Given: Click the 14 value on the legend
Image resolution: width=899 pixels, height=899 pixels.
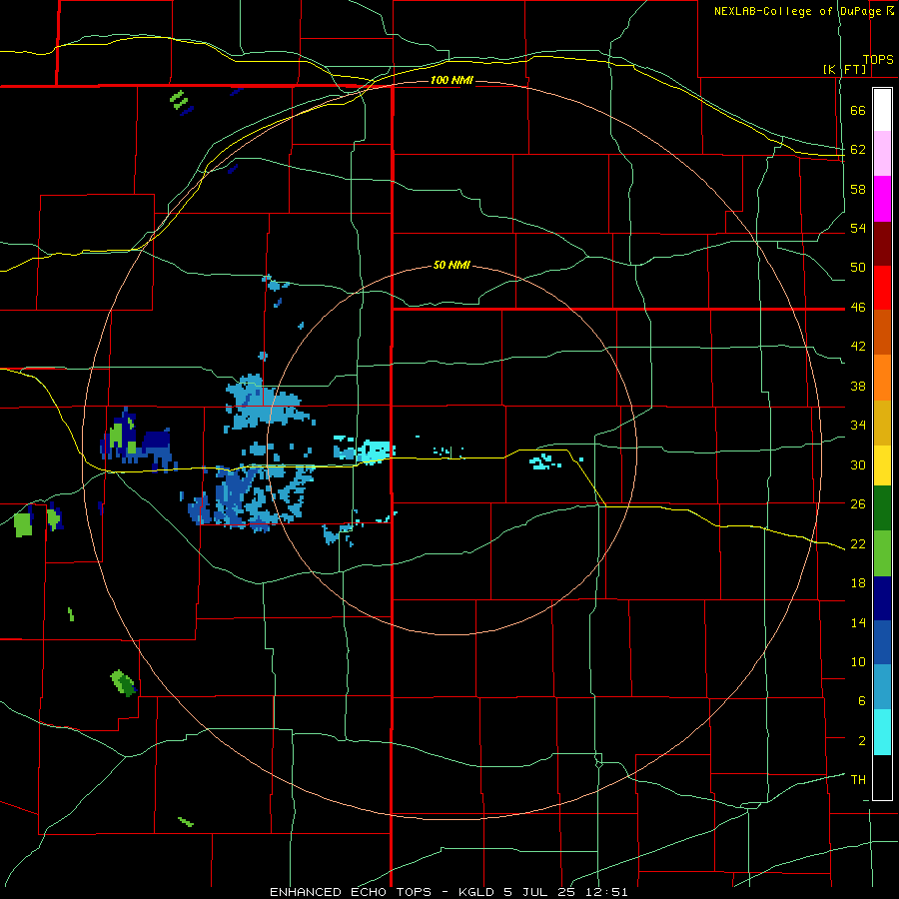Looking at the screenshot, I should pos(858,622).
